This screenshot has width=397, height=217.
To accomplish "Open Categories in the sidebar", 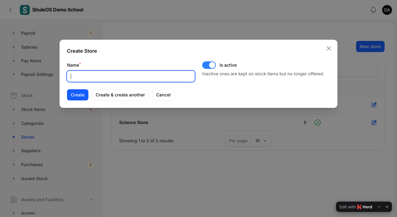I will tap(32, 123).
